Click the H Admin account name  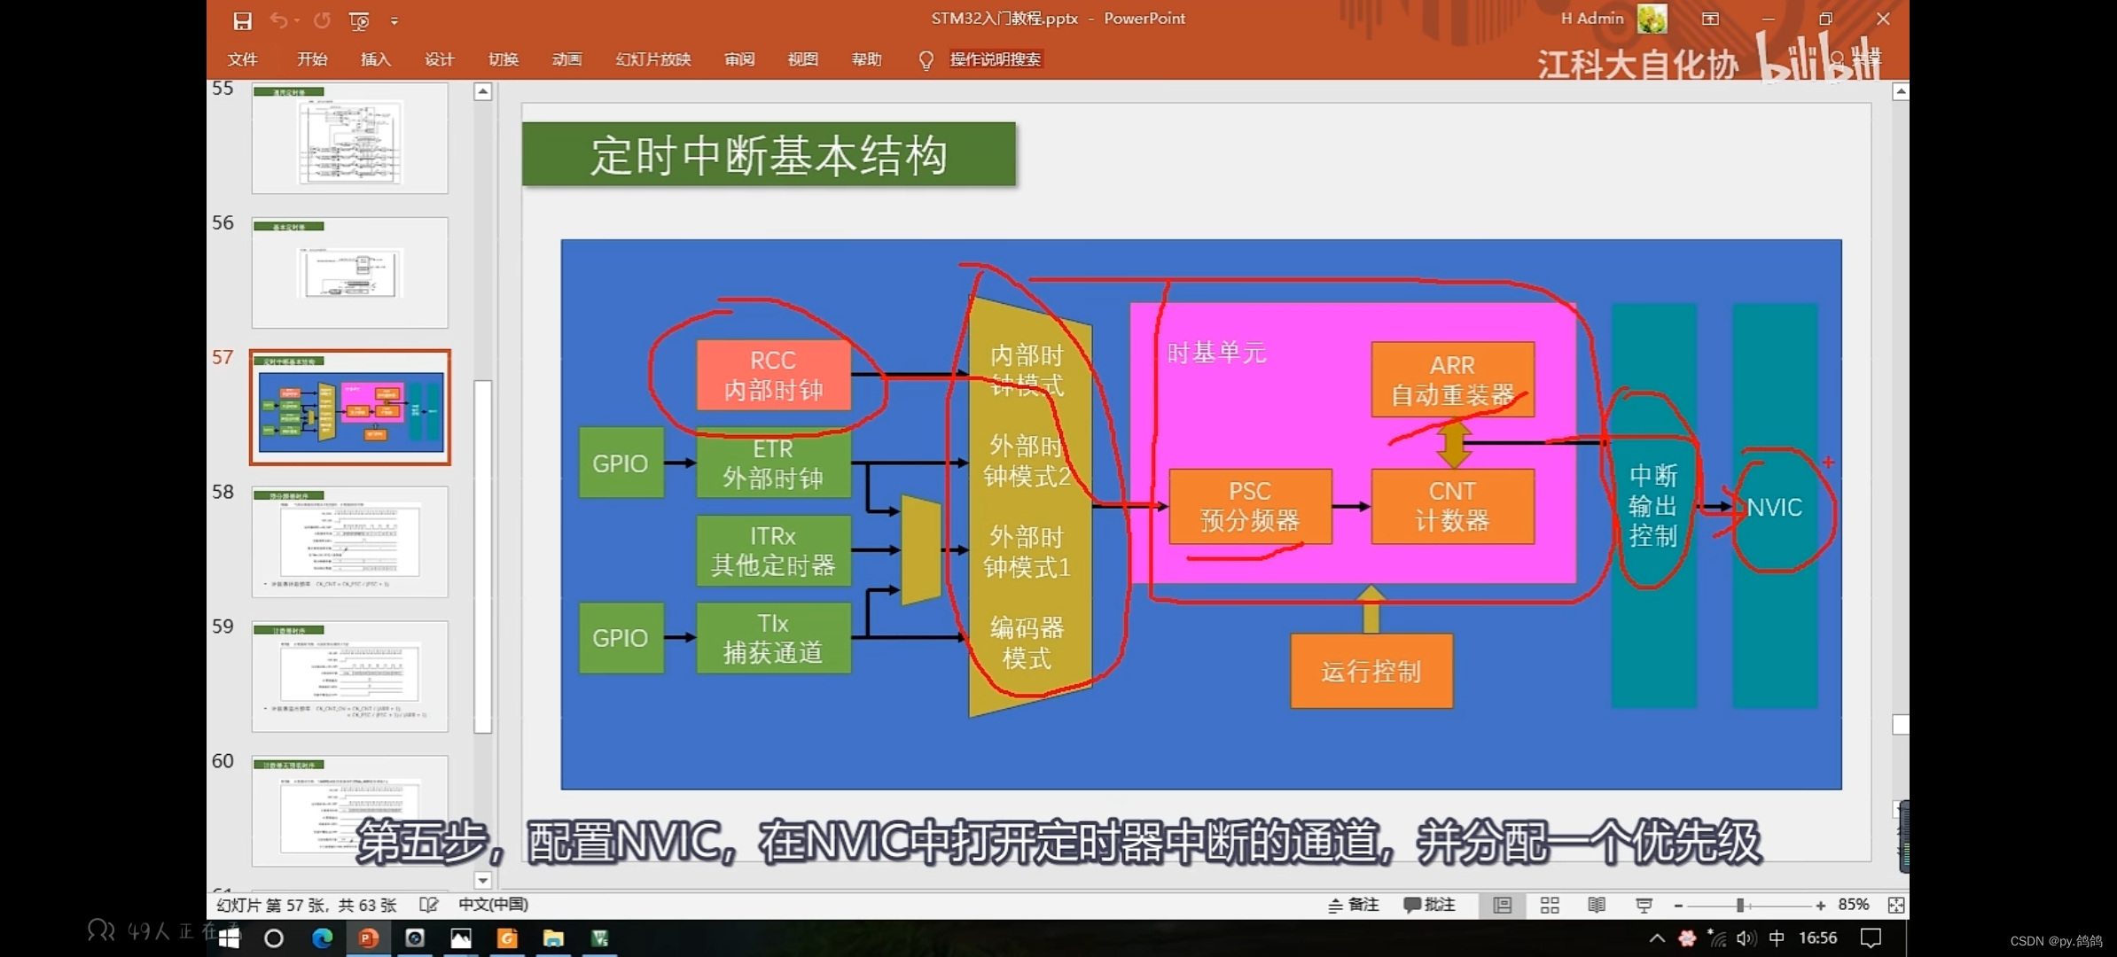(x=1592, y=19)
